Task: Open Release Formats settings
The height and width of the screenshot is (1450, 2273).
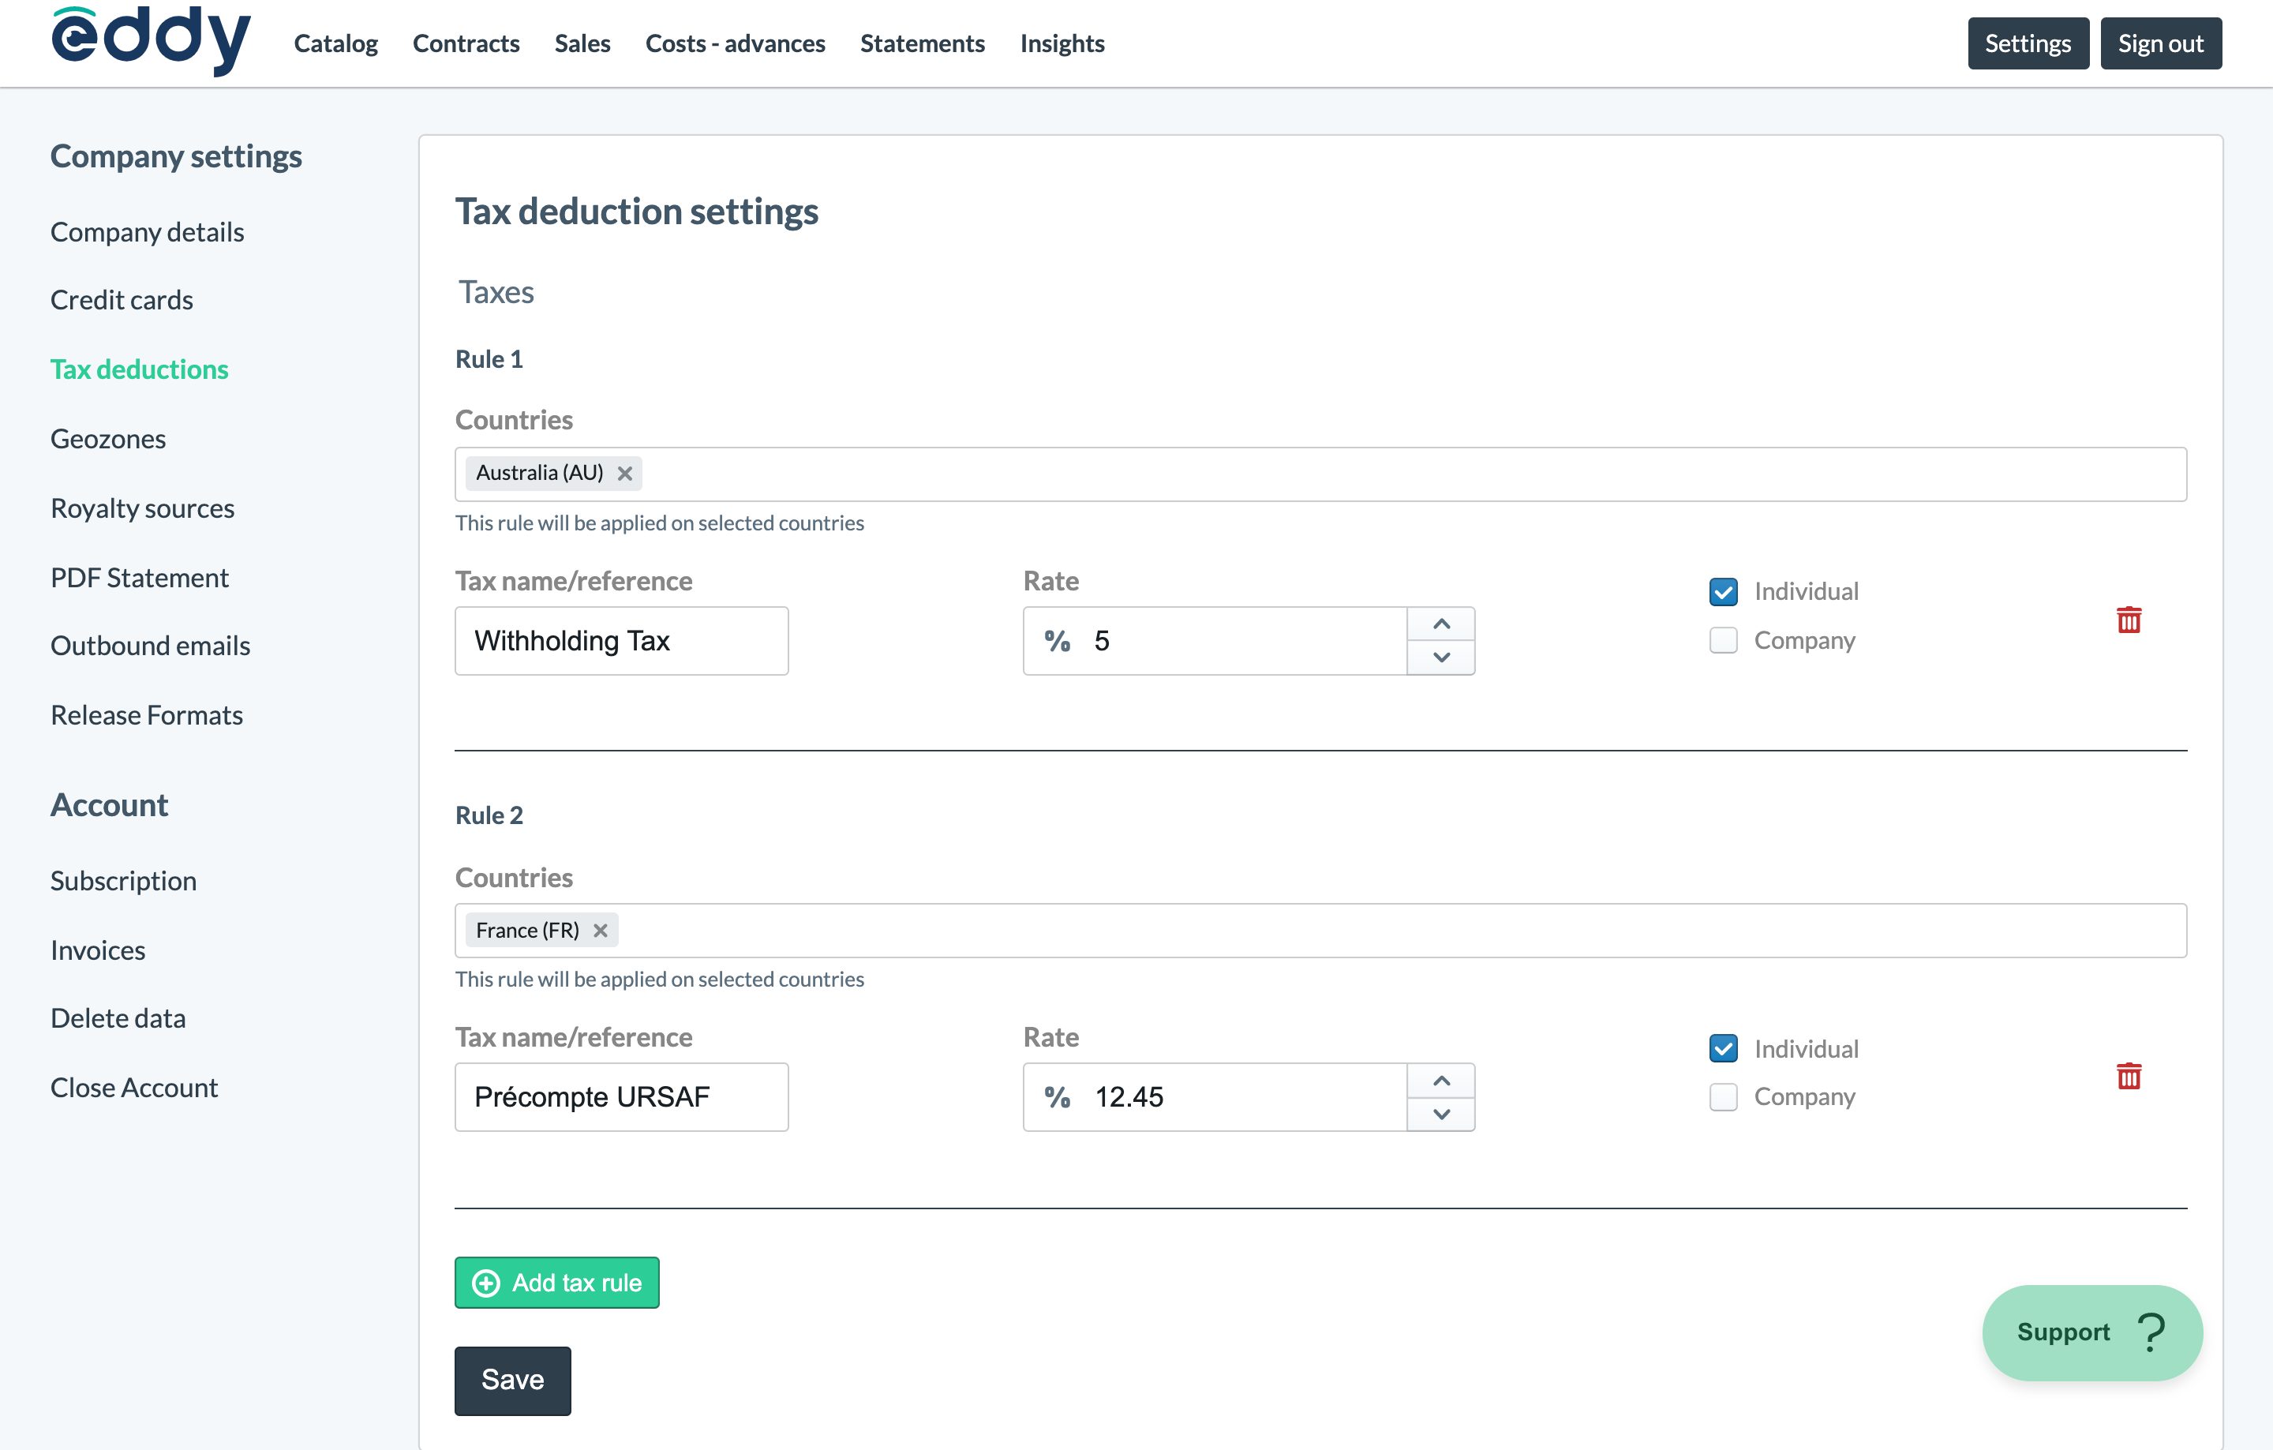Action: 148,716
